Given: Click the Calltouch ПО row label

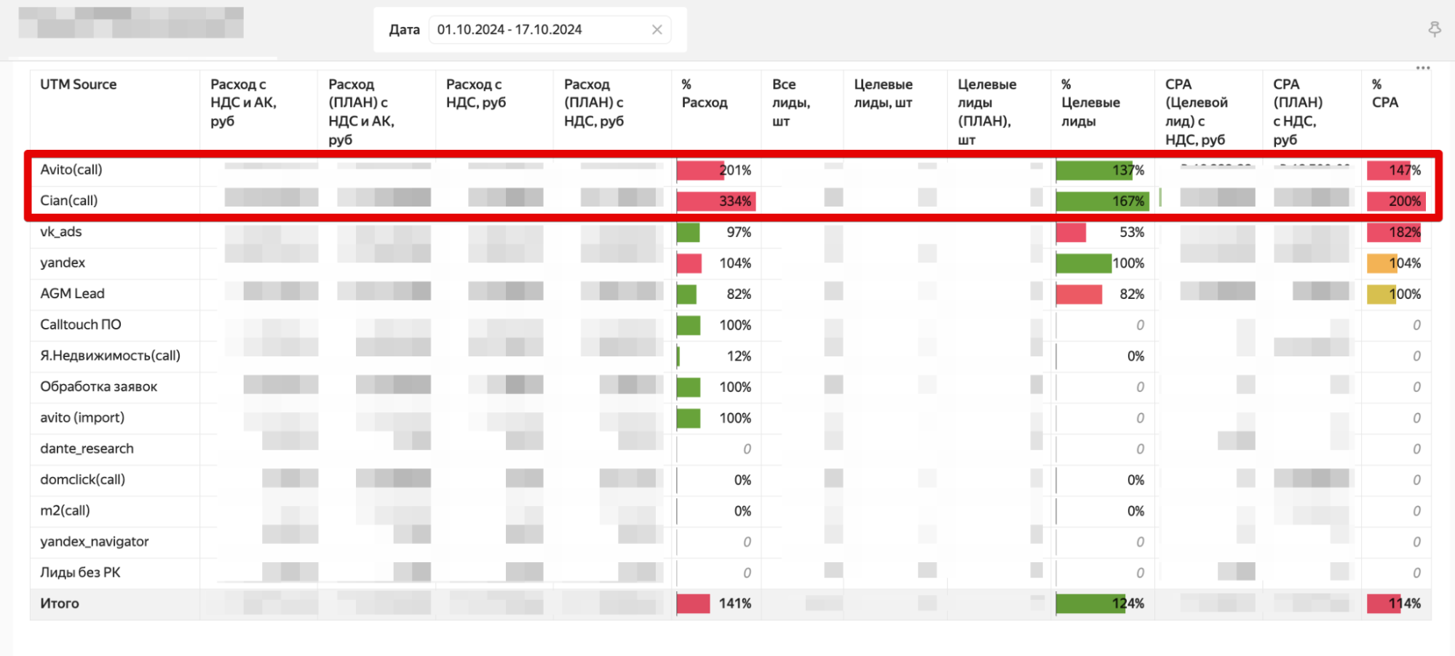Looking at the screenshot, I should pos(81,325).
